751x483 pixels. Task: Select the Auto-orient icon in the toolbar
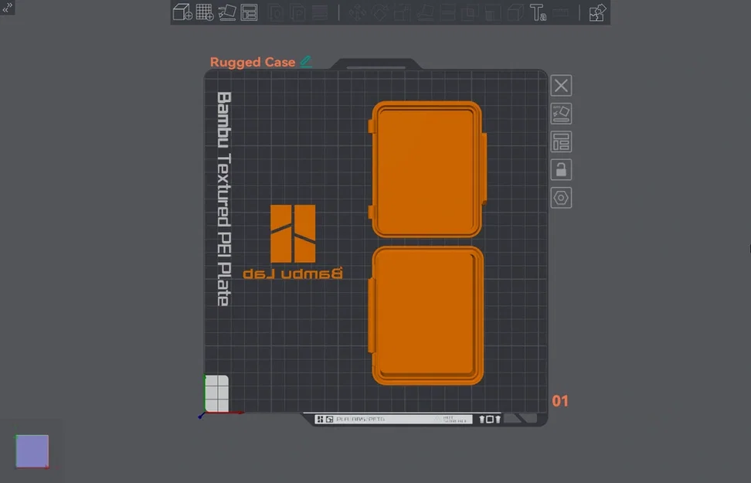click(226, 12)
